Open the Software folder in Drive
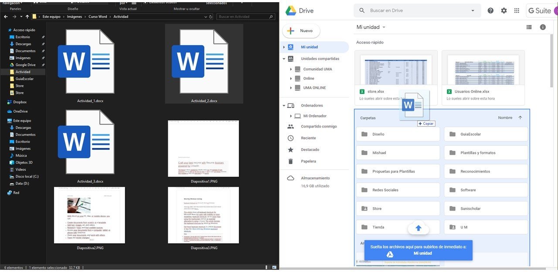558x272 pixels. tap(486, 190)
